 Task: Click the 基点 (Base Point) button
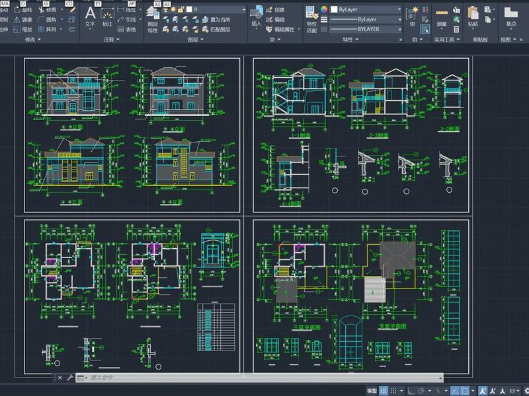pos(511,17)
